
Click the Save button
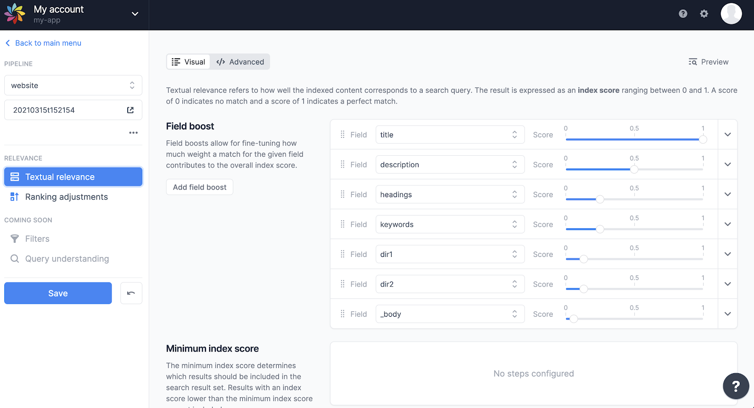tap(58, 293)
